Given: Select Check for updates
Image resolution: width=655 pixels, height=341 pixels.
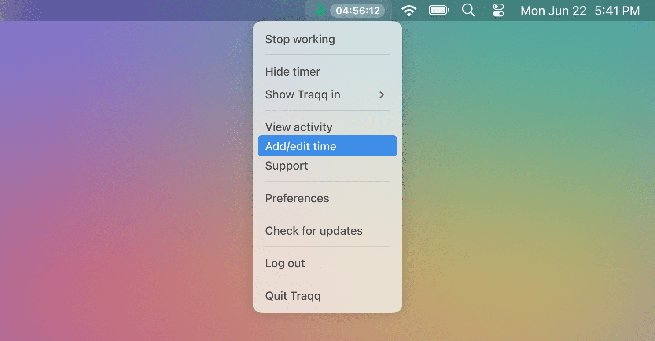Looking at the screenshot, I should (x=327, y=231).
